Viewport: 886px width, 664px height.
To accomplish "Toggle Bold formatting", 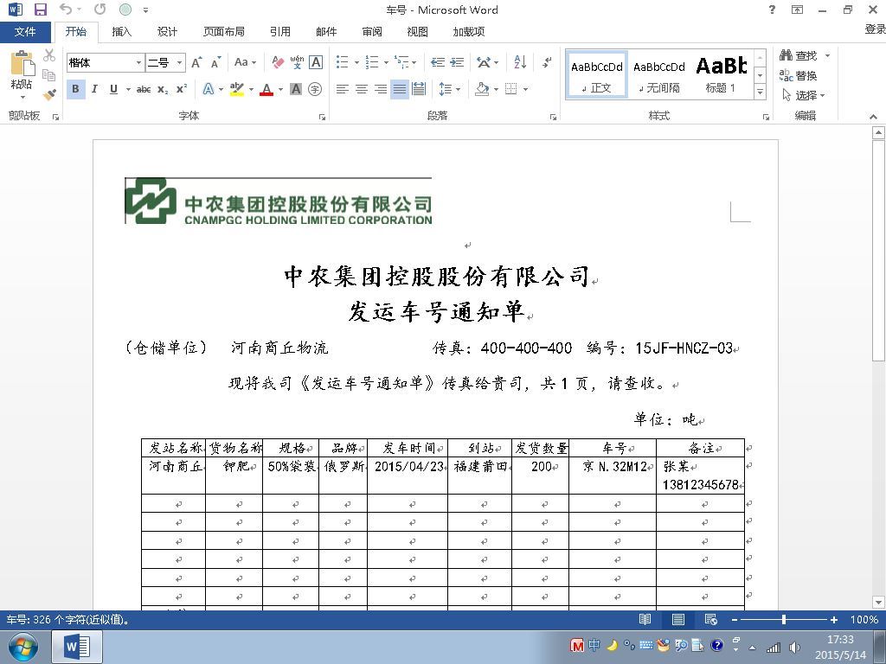I will coord(76,89).
